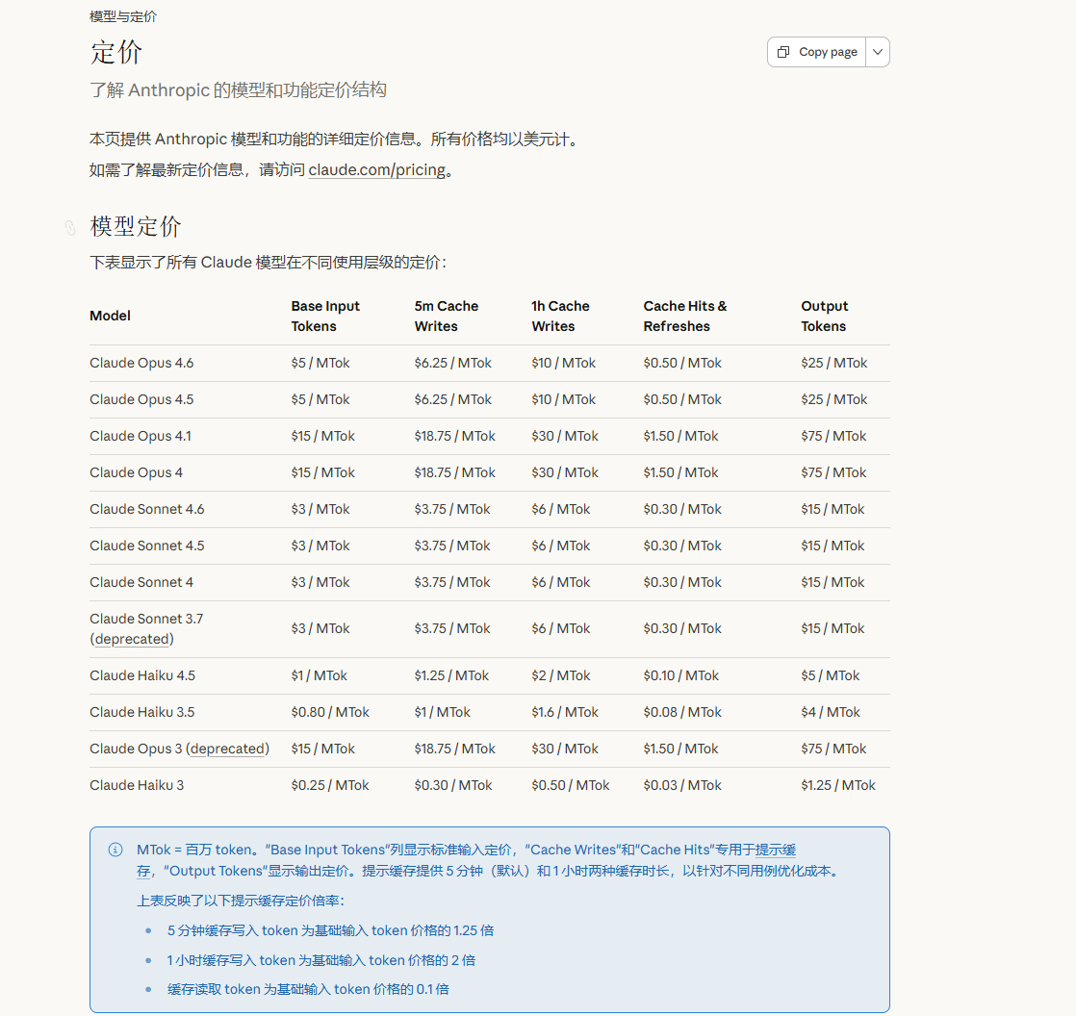Click the subtitle 了解 Anthropic 的模型和功能定价结构
Viewport: 1076px width, 1016px height.
point(238,89)
